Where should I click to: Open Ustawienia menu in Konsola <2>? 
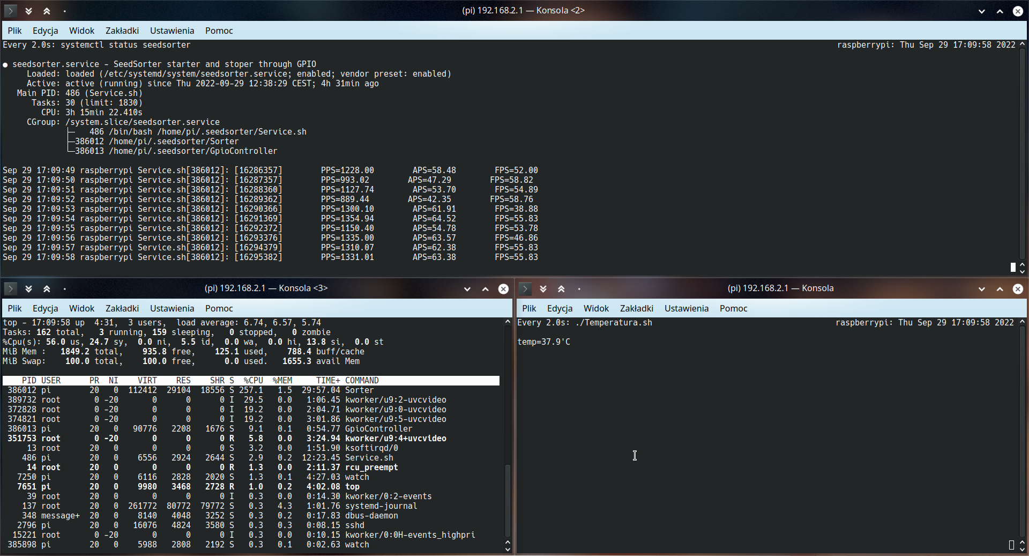pyautogui.click(x=172, y=31)
